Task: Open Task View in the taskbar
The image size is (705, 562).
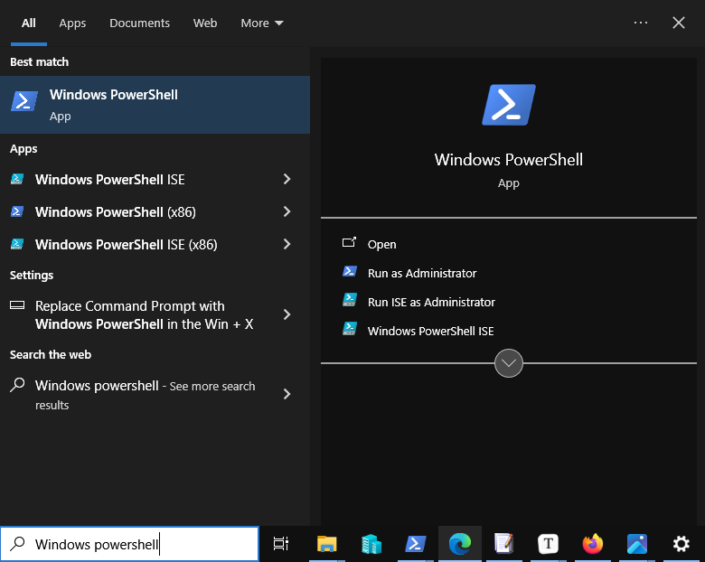Action: (x=281, y=544)
